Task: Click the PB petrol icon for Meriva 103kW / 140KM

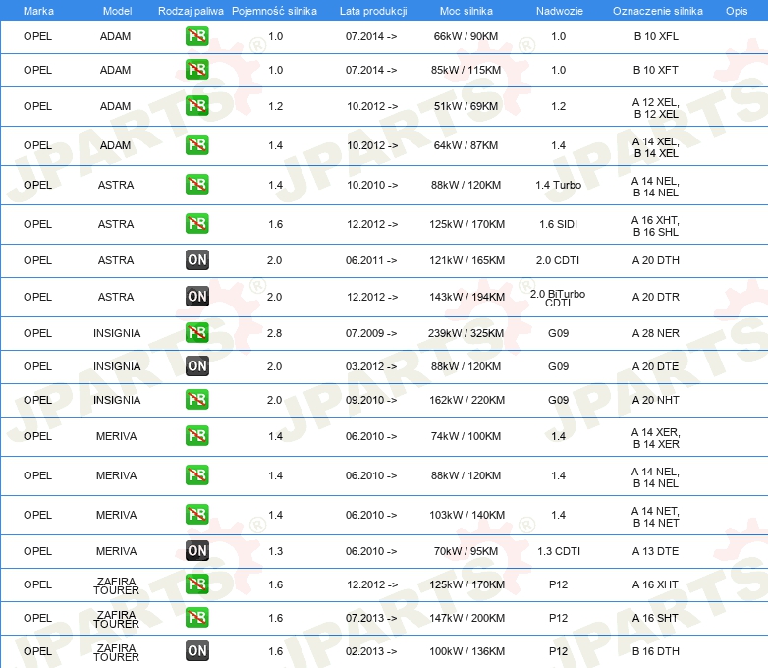Action: (x=197, y=515)
